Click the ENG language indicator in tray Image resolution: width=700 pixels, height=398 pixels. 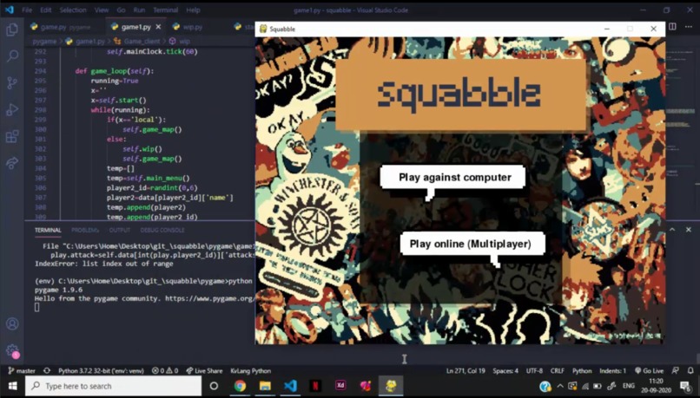point(628,386)
